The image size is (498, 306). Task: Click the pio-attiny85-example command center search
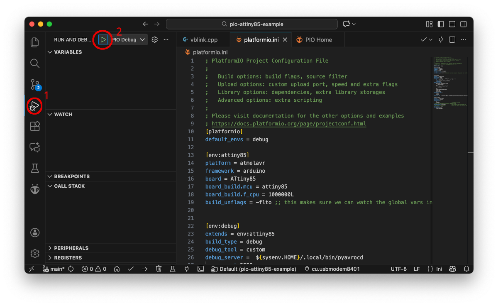pos(251,24)
